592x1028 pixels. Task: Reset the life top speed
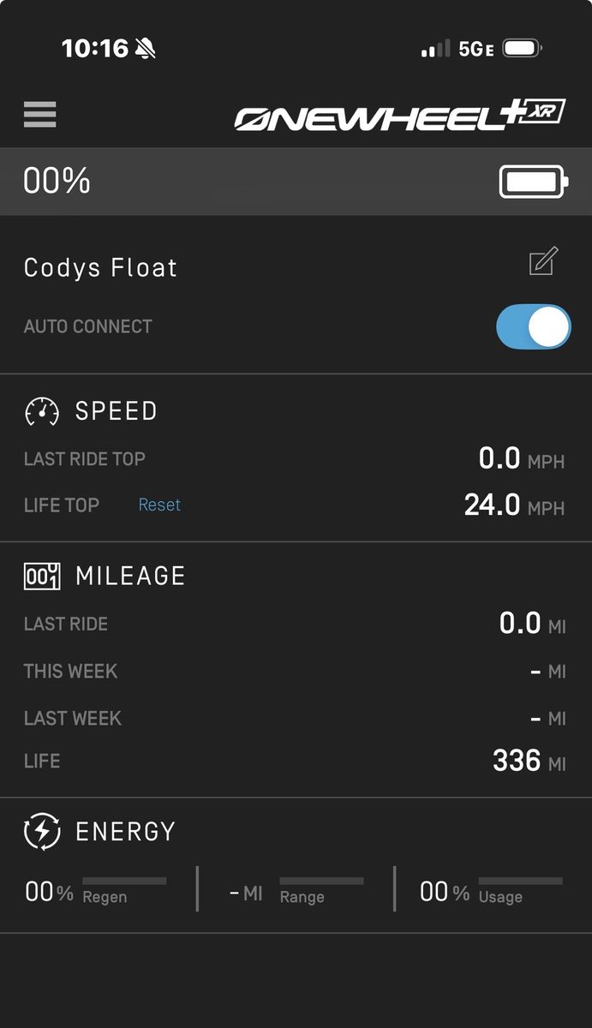(x=159, y=505)
